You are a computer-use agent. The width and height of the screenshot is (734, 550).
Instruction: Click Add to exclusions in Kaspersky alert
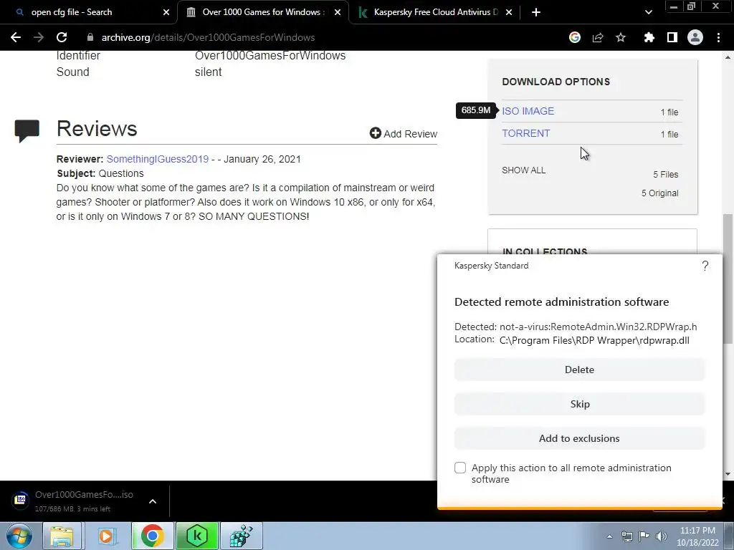point(579,438)
